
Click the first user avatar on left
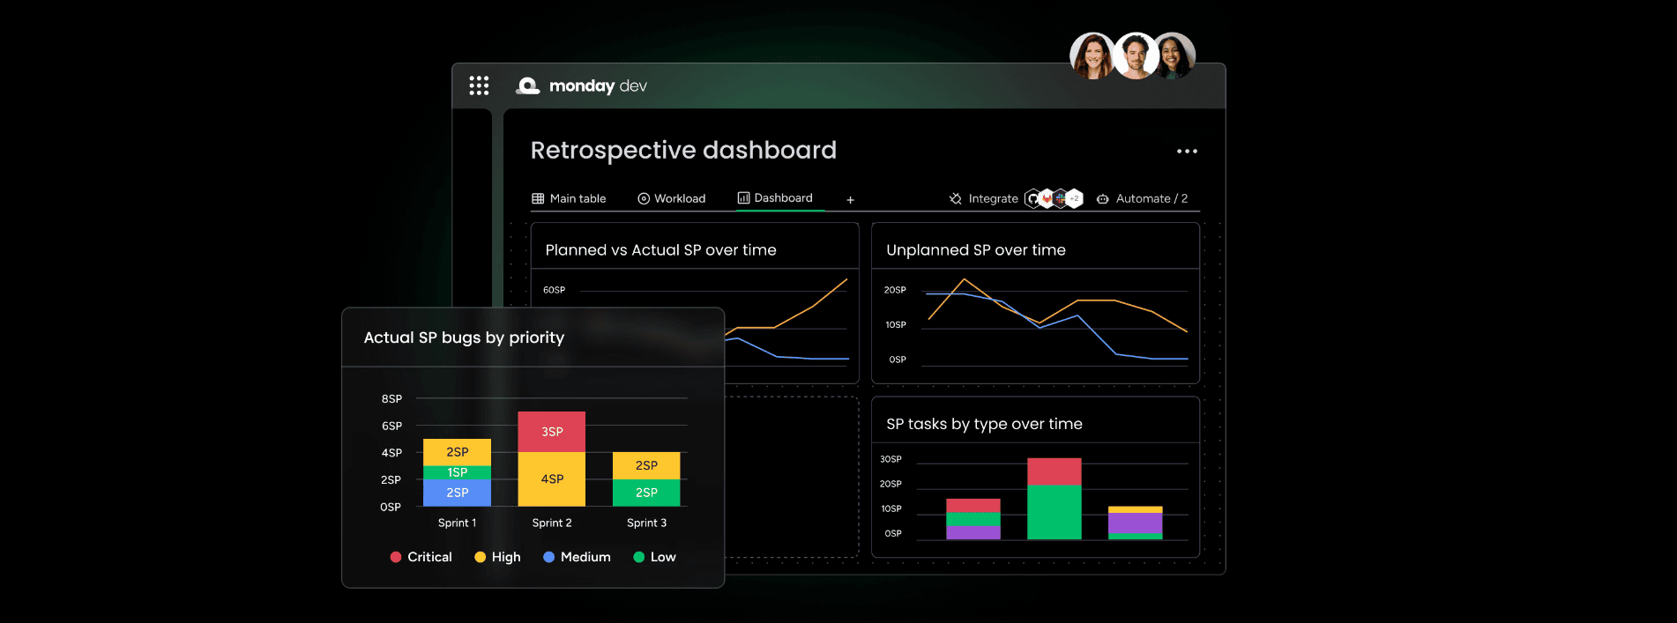click(x=1092, y=56)
